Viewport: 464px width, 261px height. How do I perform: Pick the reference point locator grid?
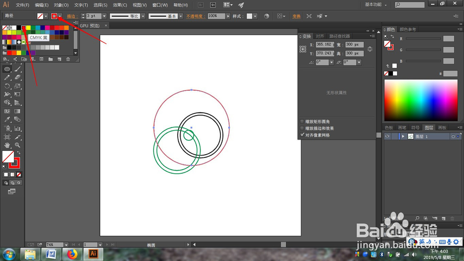[303, 49]
